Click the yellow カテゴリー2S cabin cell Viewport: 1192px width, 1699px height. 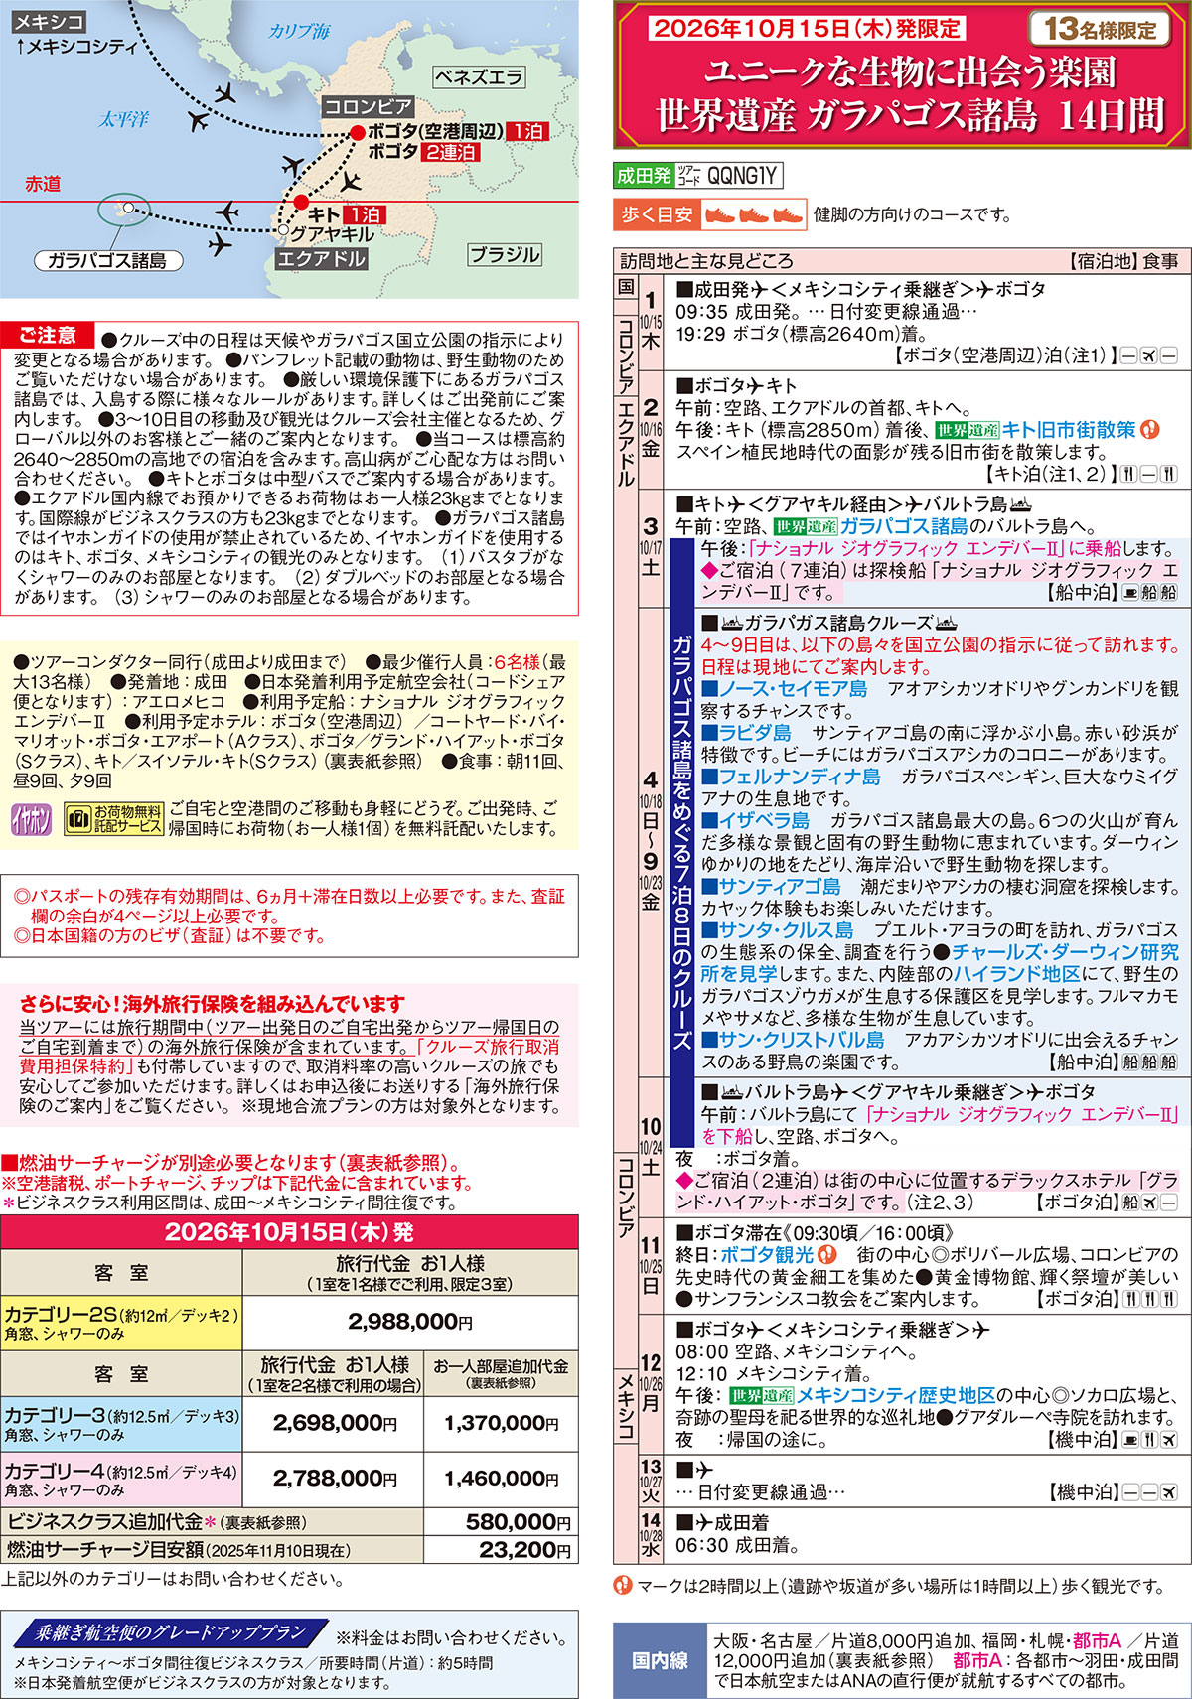point(122,1323)
